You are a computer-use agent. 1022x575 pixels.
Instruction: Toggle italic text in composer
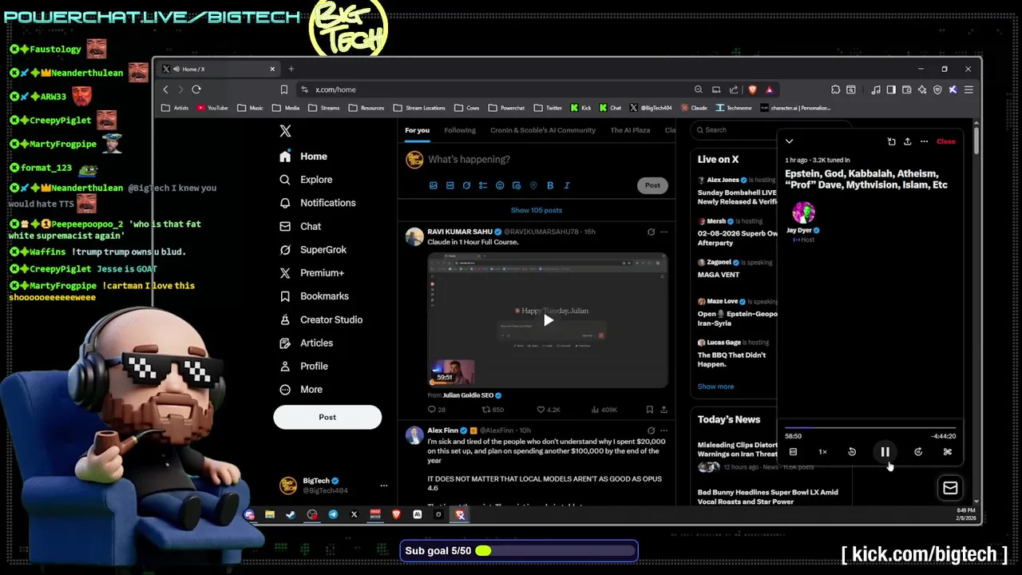[567, 185]
